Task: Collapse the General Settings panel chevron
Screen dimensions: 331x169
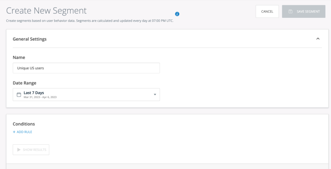Action: 318,39
